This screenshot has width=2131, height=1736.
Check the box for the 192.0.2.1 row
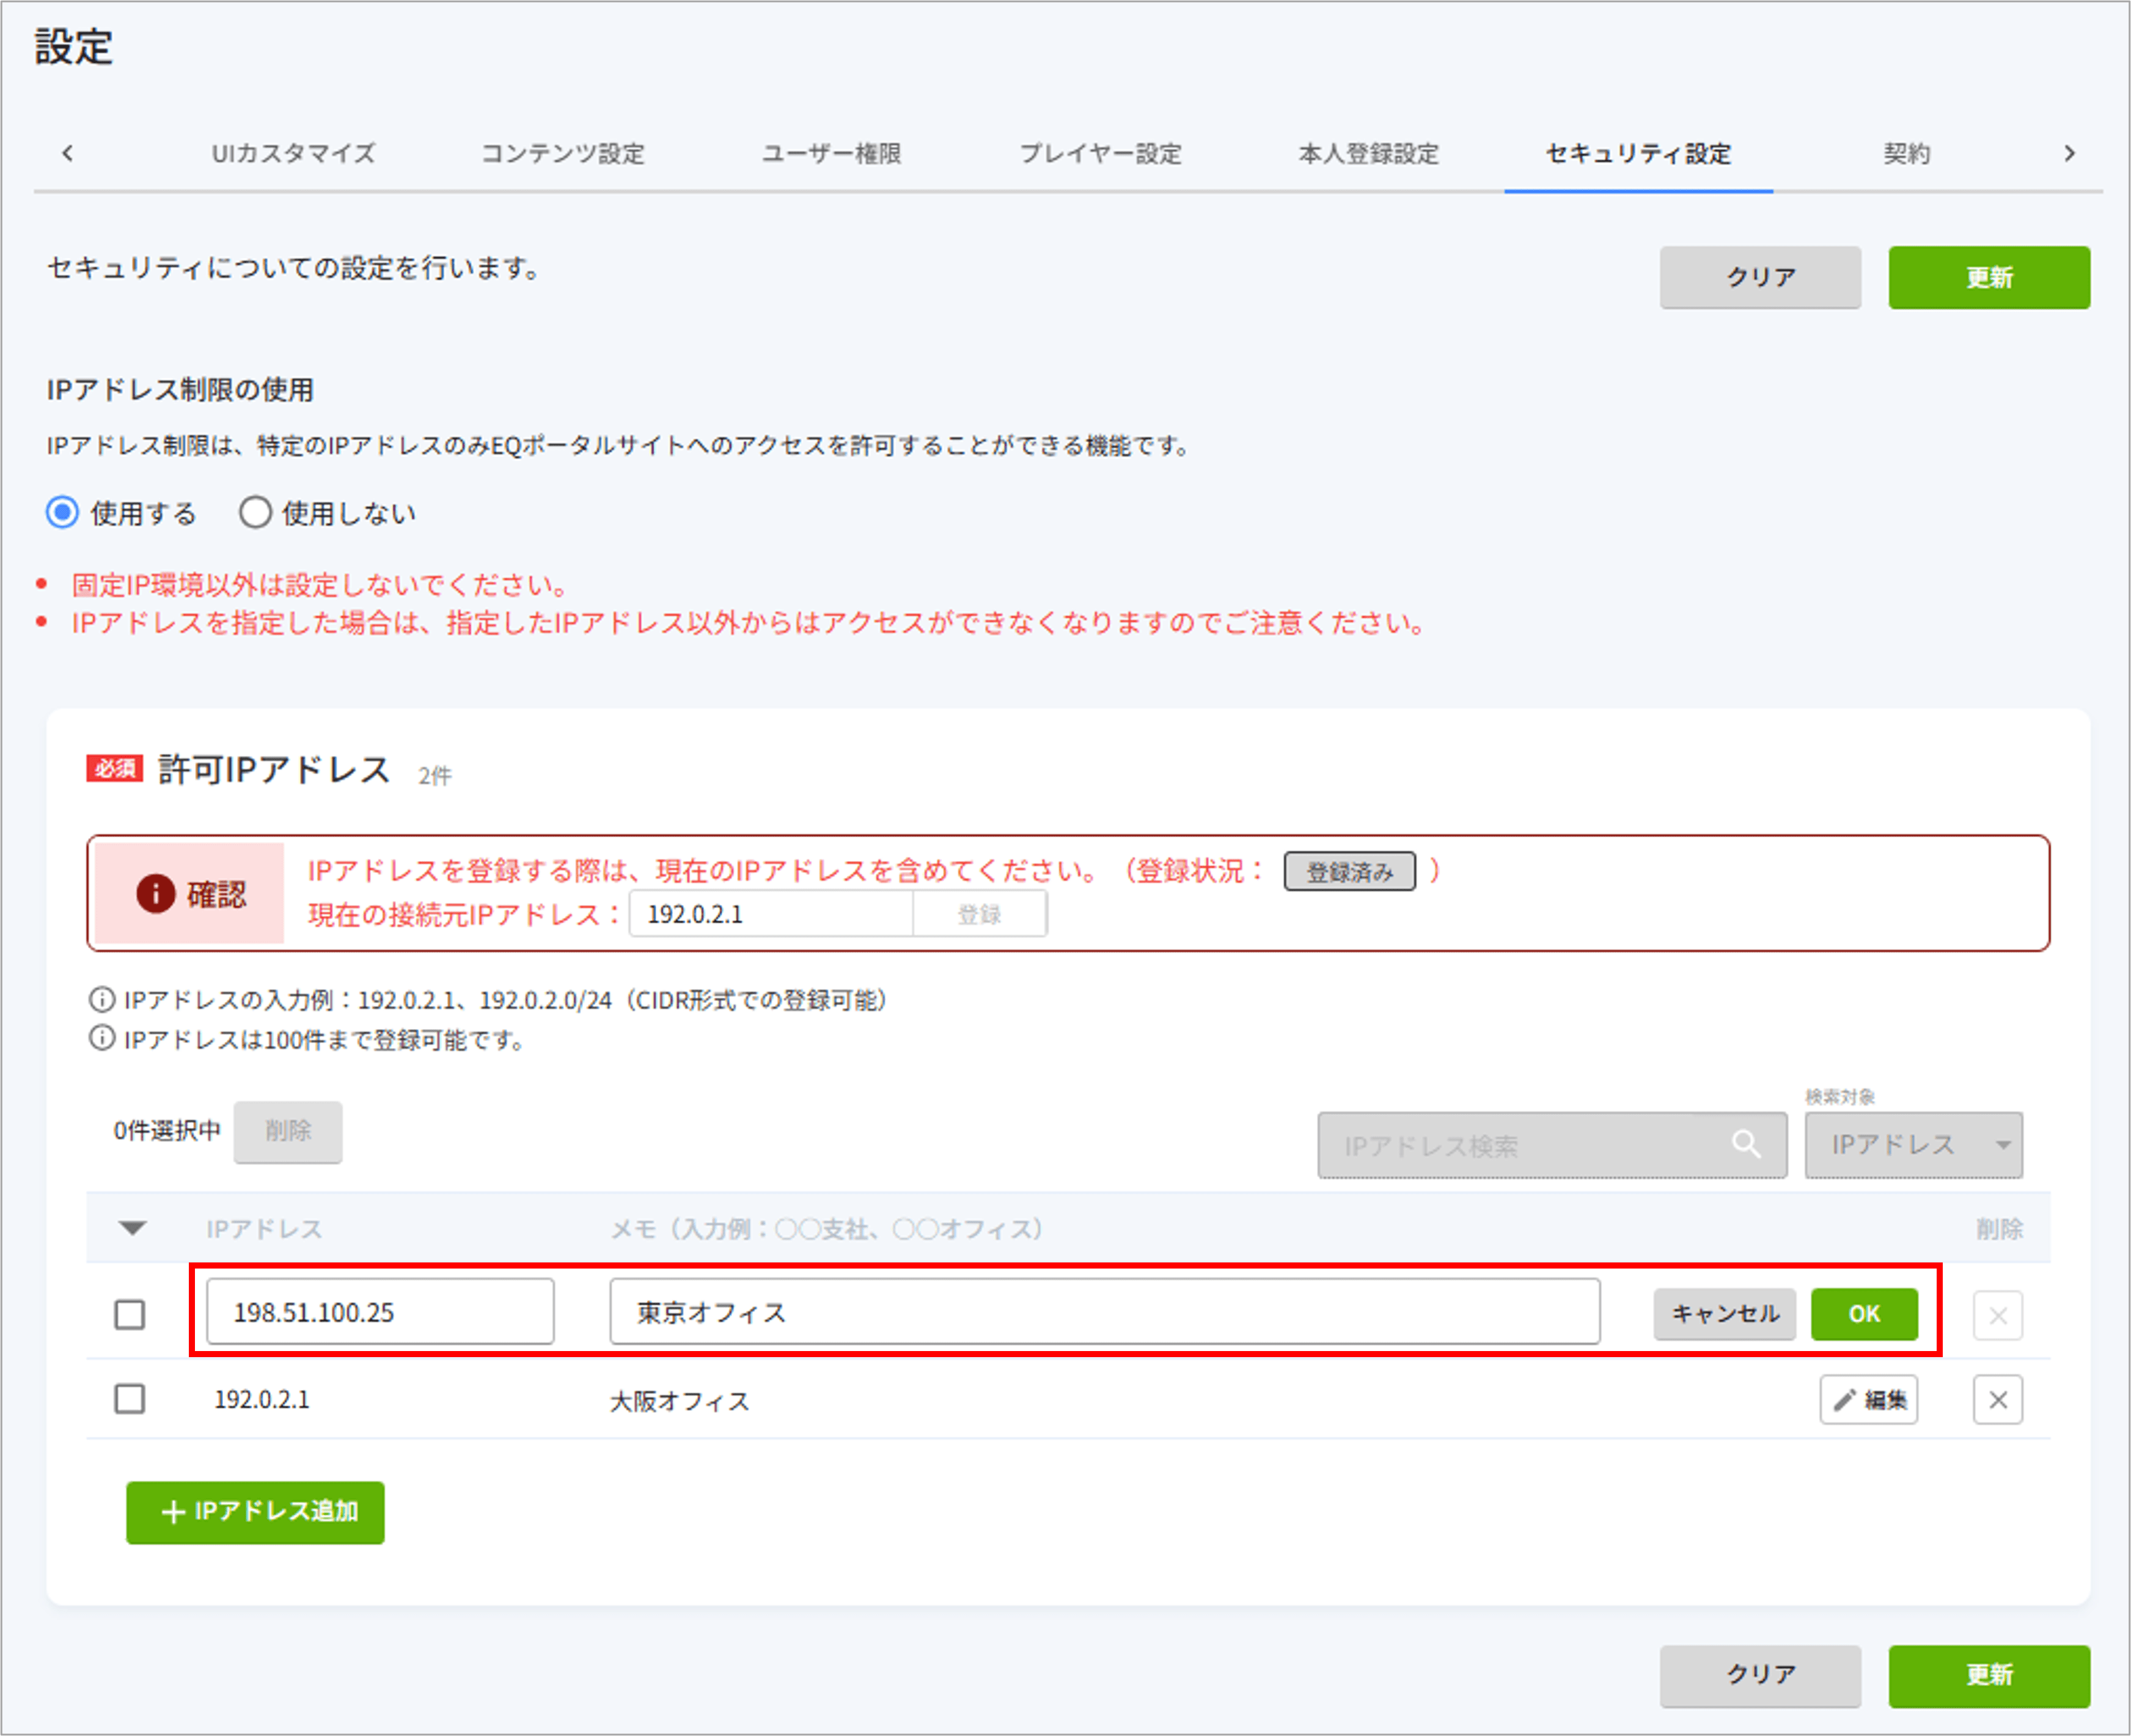130,1399
